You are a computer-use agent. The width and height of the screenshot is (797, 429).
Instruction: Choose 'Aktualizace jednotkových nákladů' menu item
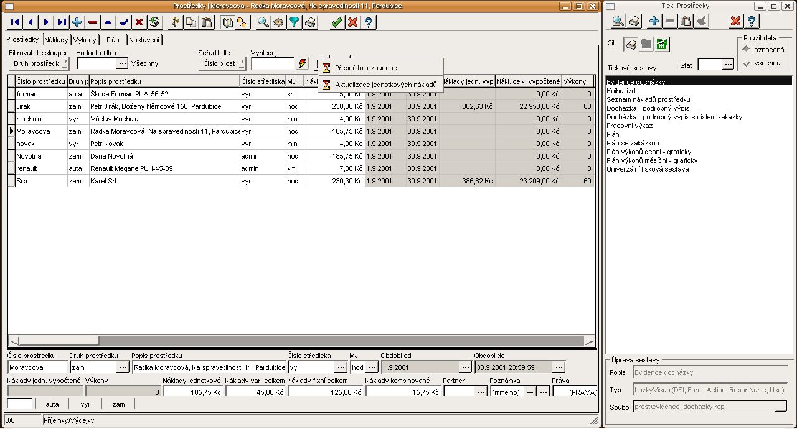(385, 84)
